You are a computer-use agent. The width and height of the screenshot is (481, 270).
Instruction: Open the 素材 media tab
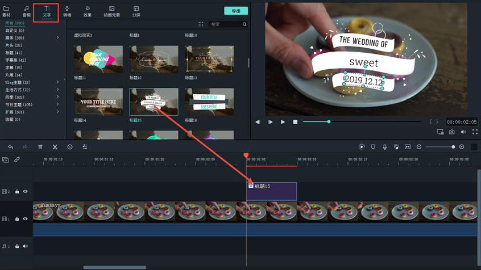(6, 11)
